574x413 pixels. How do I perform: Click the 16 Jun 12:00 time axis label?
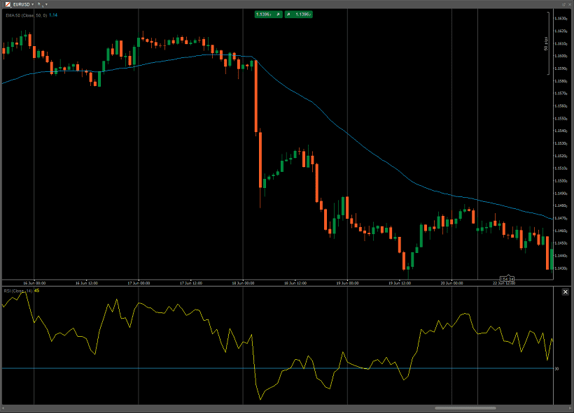pyautogui.click(x=86, y=283)
